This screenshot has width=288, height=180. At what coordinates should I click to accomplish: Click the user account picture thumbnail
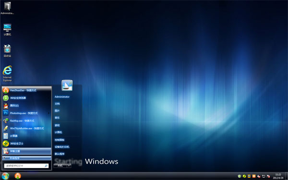click(x=67, y=85)
